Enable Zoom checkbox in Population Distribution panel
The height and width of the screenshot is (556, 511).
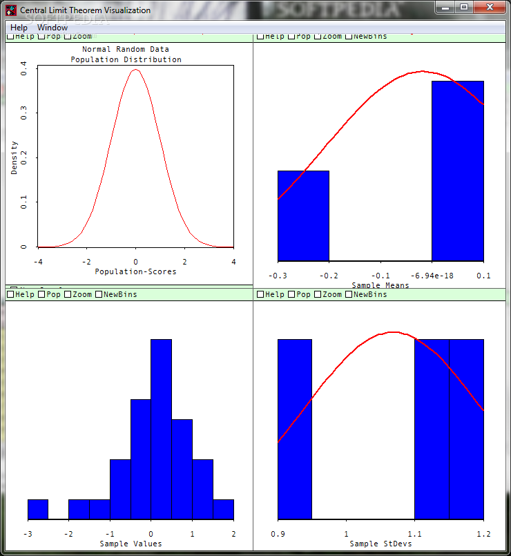click(68, 36)
